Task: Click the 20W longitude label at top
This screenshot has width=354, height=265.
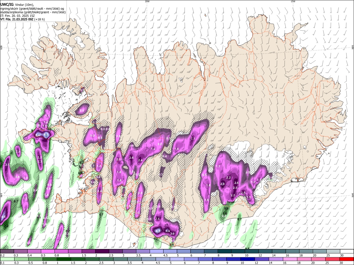Action: [x=147, y=1]
